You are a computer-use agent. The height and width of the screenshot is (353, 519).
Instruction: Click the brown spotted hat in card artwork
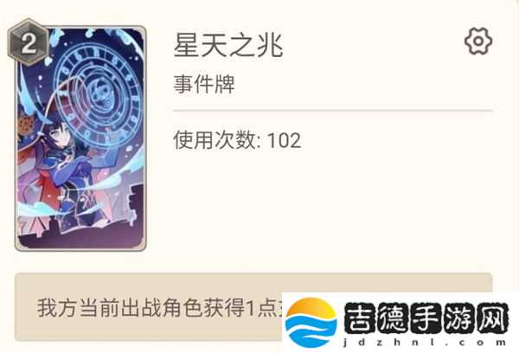[x=27, y=125]
